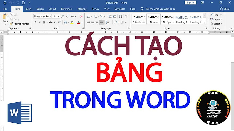The height and width of the screenshot is (131, 234).
Task: Click the Sign in button
Action: point(190,3)
